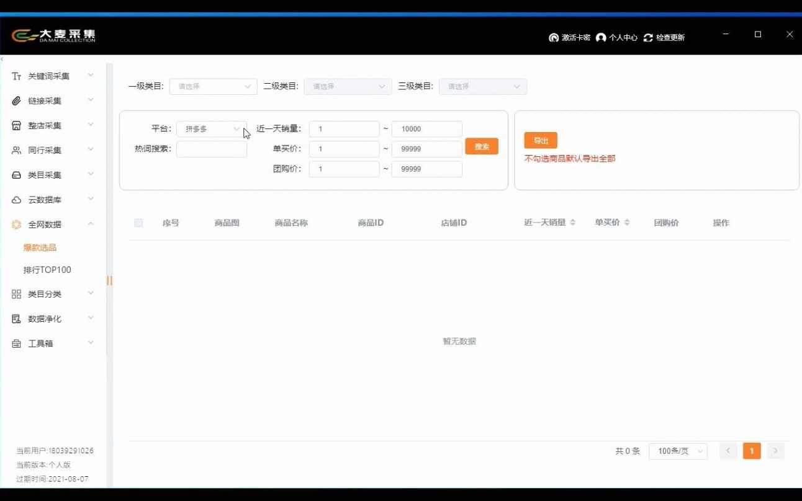Open the 二级类目 dropdown

[x=348, y=87]
